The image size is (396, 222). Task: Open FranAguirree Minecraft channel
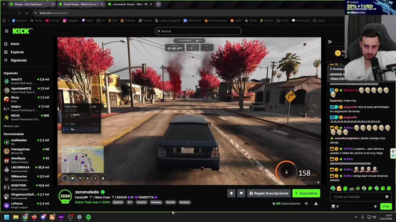point(26,151)
